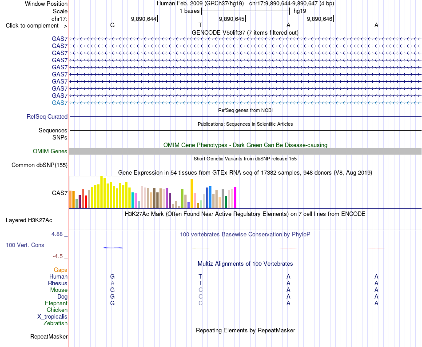Click the 'SNPs' track label
The width and height of the screenshot is (422, 347).
(60, 137)
